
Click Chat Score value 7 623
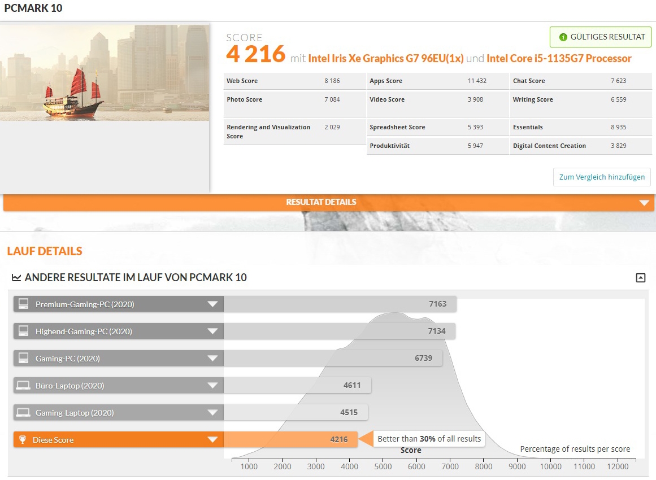(x=618, y=81)
